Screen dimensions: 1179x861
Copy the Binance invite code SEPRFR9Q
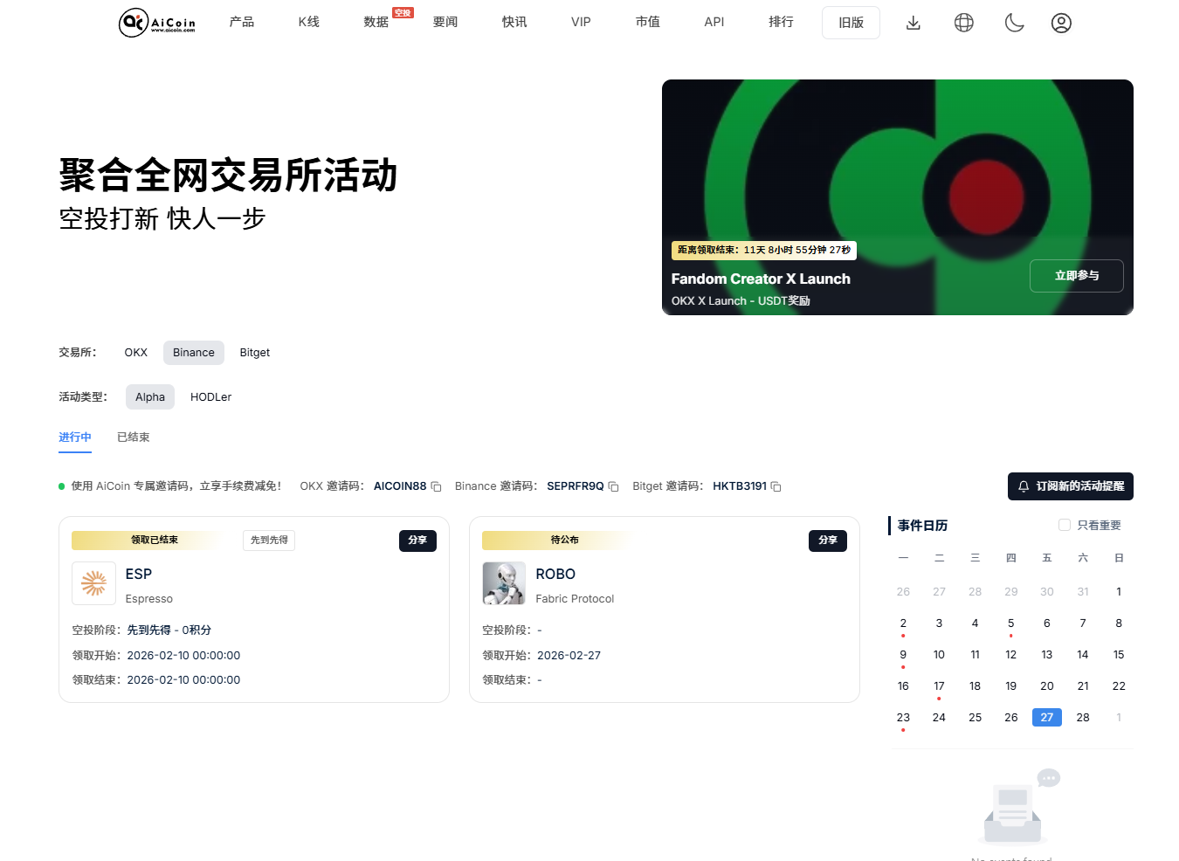(612, 486)
